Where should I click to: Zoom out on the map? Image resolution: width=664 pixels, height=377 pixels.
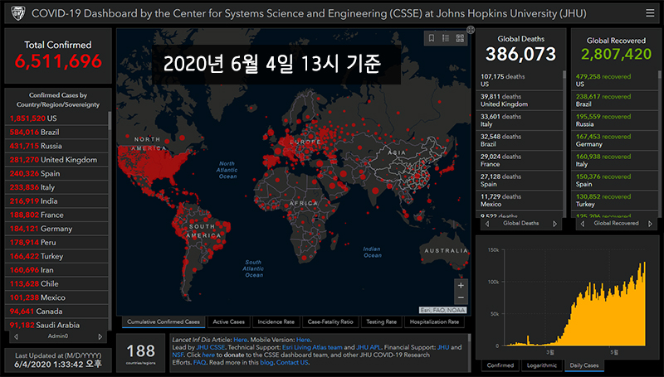click(461, 297)
